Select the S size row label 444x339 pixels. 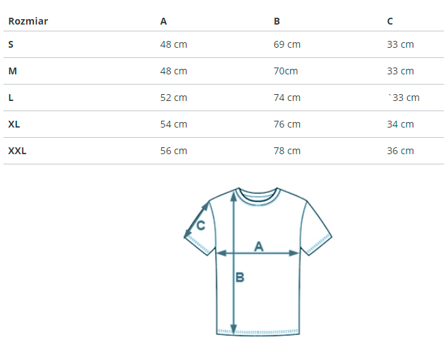[11, 44]
